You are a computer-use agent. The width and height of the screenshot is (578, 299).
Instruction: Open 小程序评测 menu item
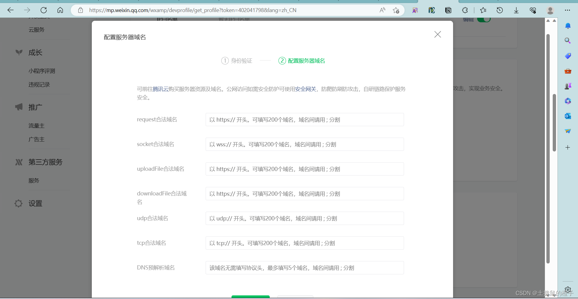(42, 71)
